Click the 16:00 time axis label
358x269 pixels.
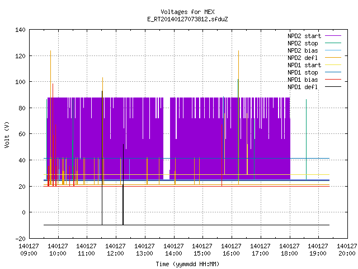[x=231, y=253]
